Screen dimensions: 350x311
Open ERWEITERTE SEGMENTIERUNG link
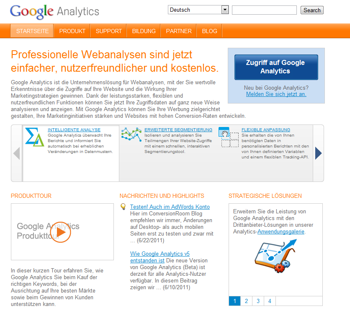pos(178,130)
